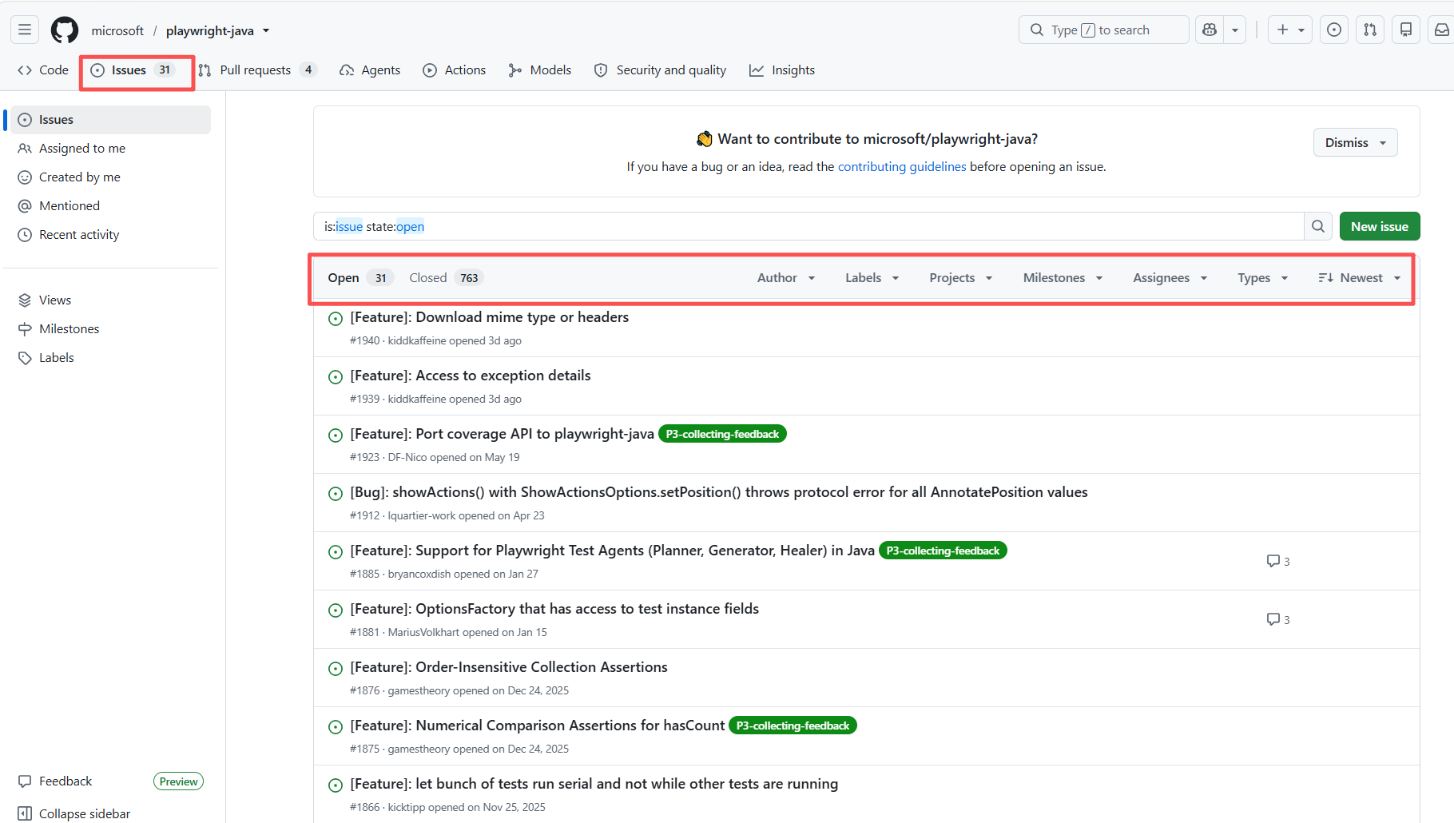
Task: Open the Milestones filter dropdown
Action: [x=1063, y=278]
